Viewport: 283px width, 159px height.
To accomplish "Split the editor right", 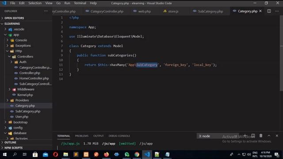I will pos(269,11).
